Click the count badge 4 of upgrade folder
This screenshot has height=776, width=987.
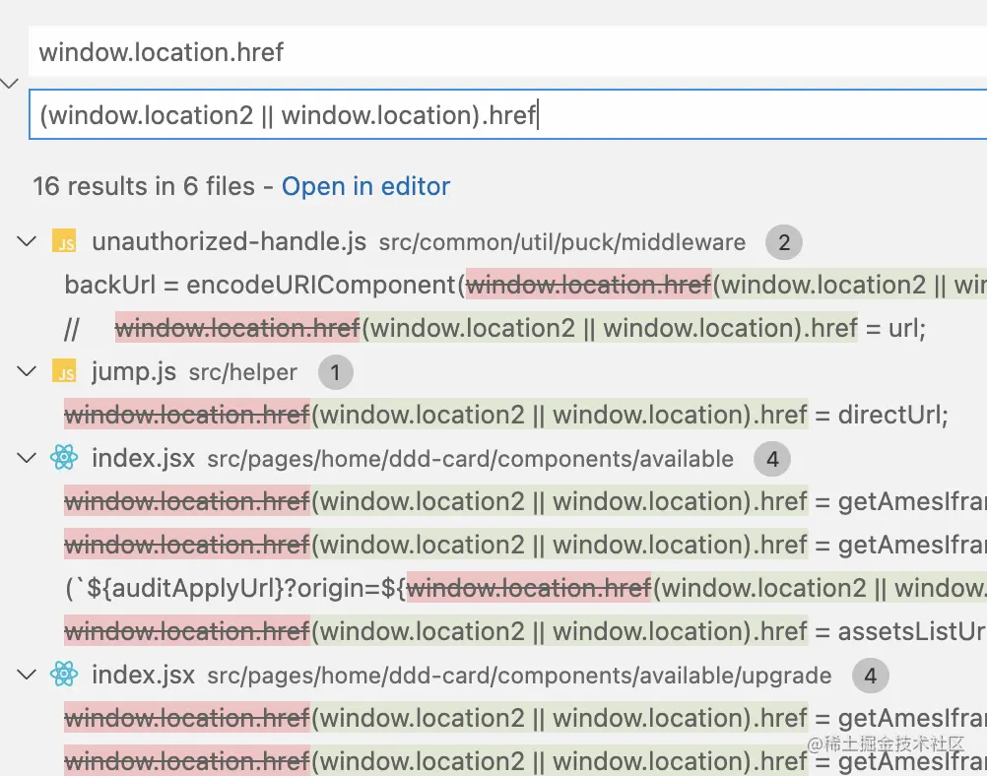(x=871, y=676)
